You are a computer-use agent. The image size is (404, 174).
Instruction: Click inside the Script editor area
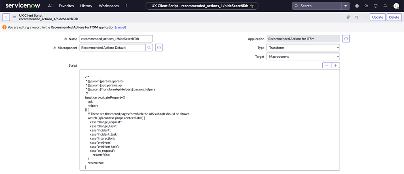pyautogui.click(x=210, y=119)
